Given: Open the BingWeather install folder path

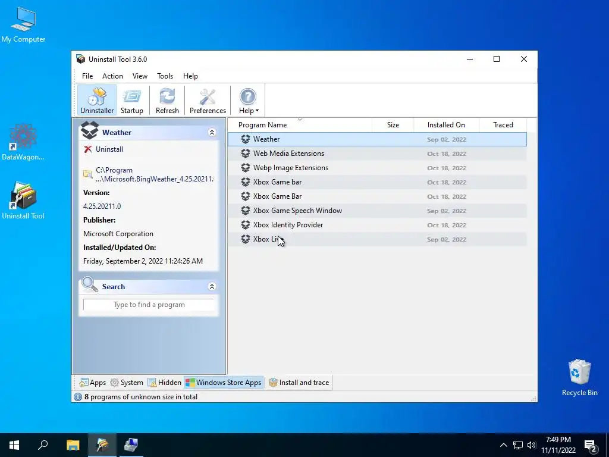Looking at the screenshot, I should [155, 174].
